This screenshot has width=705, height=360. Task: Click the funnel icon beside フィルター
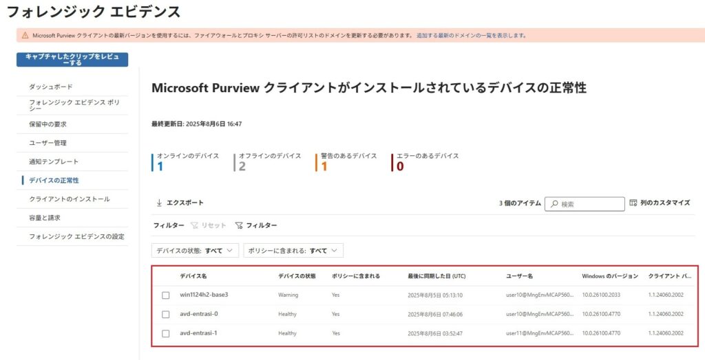pyautogui.click(x=239, y=225)
